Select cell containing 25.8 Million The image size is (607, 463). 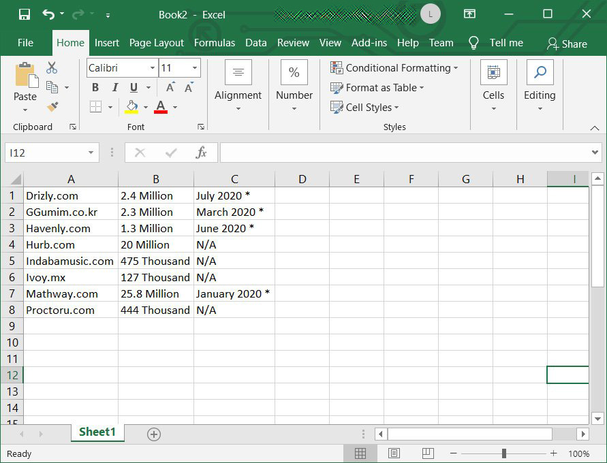(156, 293)
